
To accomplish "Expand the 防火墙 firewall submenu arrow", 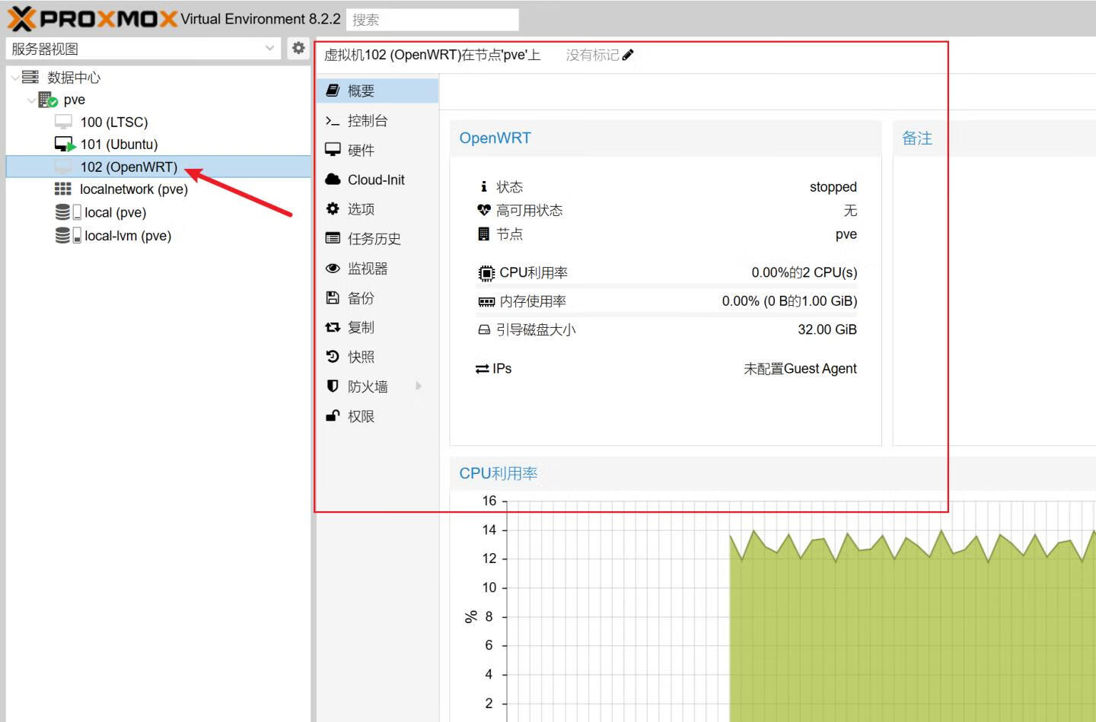I will (419, 386).
